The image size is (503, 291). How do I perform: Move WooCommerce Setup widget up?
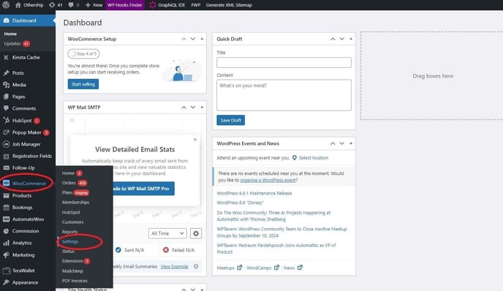[184, 39]
